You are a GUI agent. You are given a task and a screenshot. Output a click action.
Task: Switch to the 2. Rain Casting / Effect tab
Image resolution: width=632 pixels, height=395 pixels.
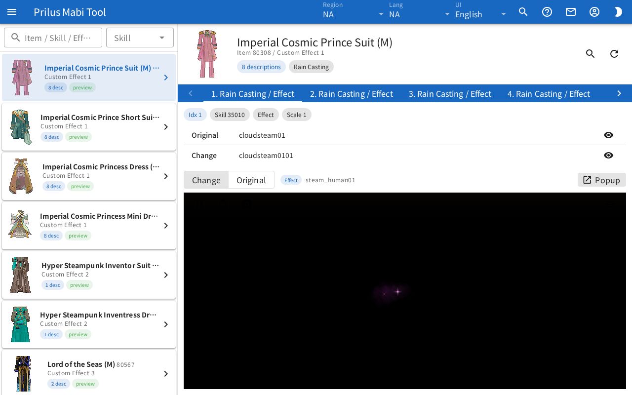click(x=352, y=94)
